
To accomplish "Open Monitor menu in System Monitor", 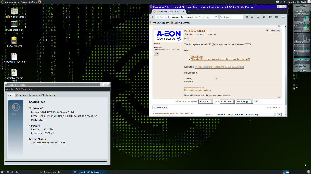I will [10, 89].
